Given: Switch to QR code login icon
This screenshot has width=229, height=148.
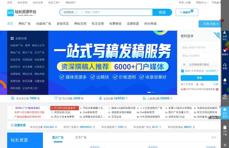Looking at the screenshot, I should click(x=217, y=35).
